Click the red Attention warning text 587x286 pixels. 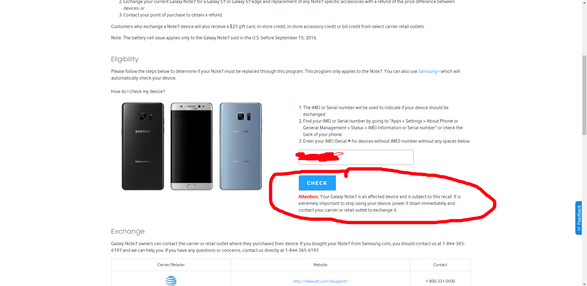tap(308, 197)
